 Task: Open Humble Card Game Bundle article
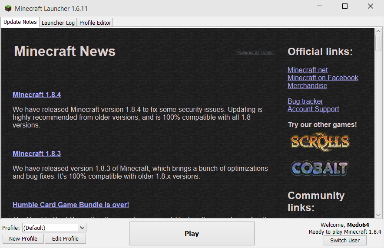[71, 205]
